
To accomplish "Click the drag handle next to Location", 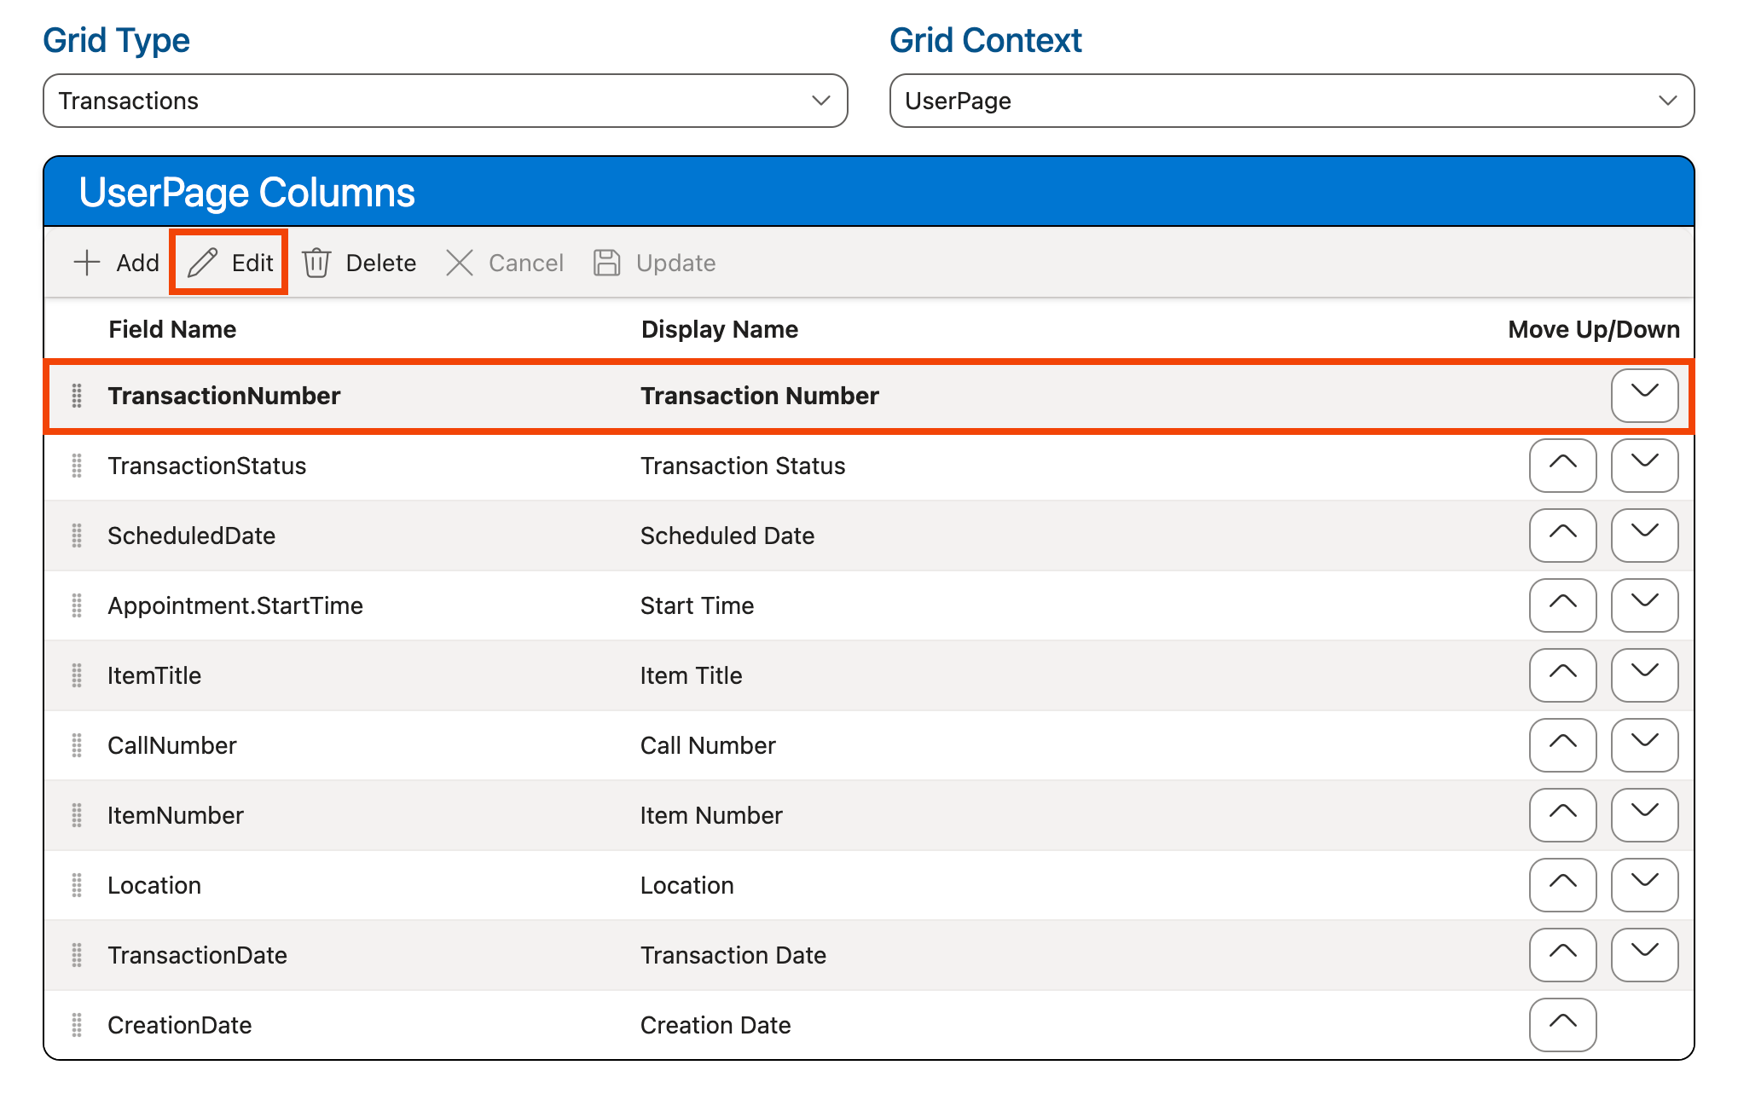I will click(78, 885).
